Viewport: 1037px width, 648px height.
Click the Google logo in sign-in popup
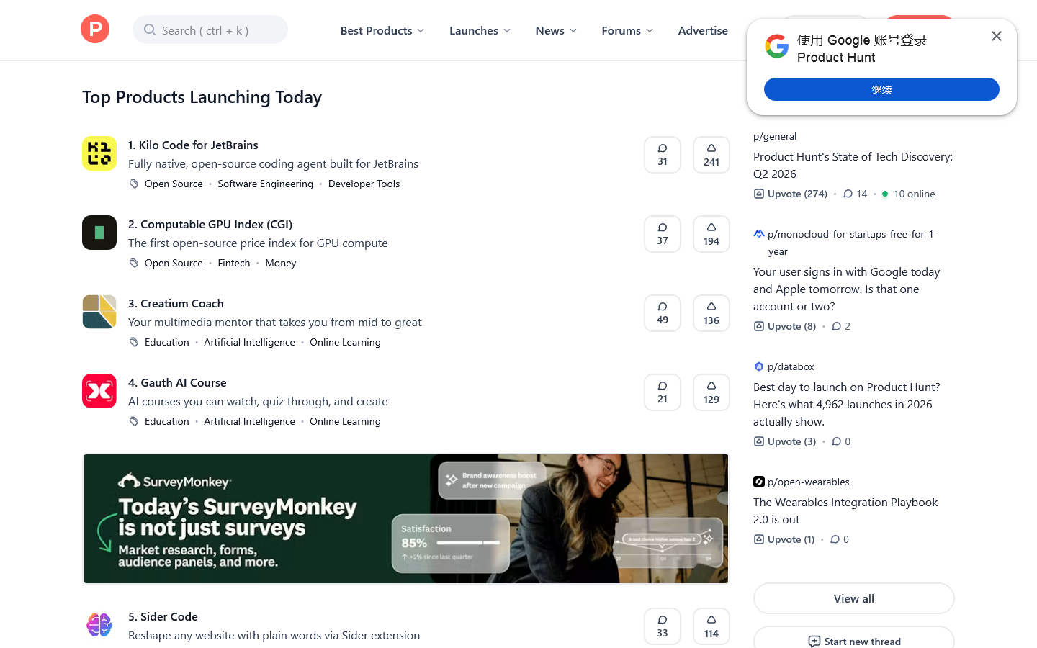(777, 46)
